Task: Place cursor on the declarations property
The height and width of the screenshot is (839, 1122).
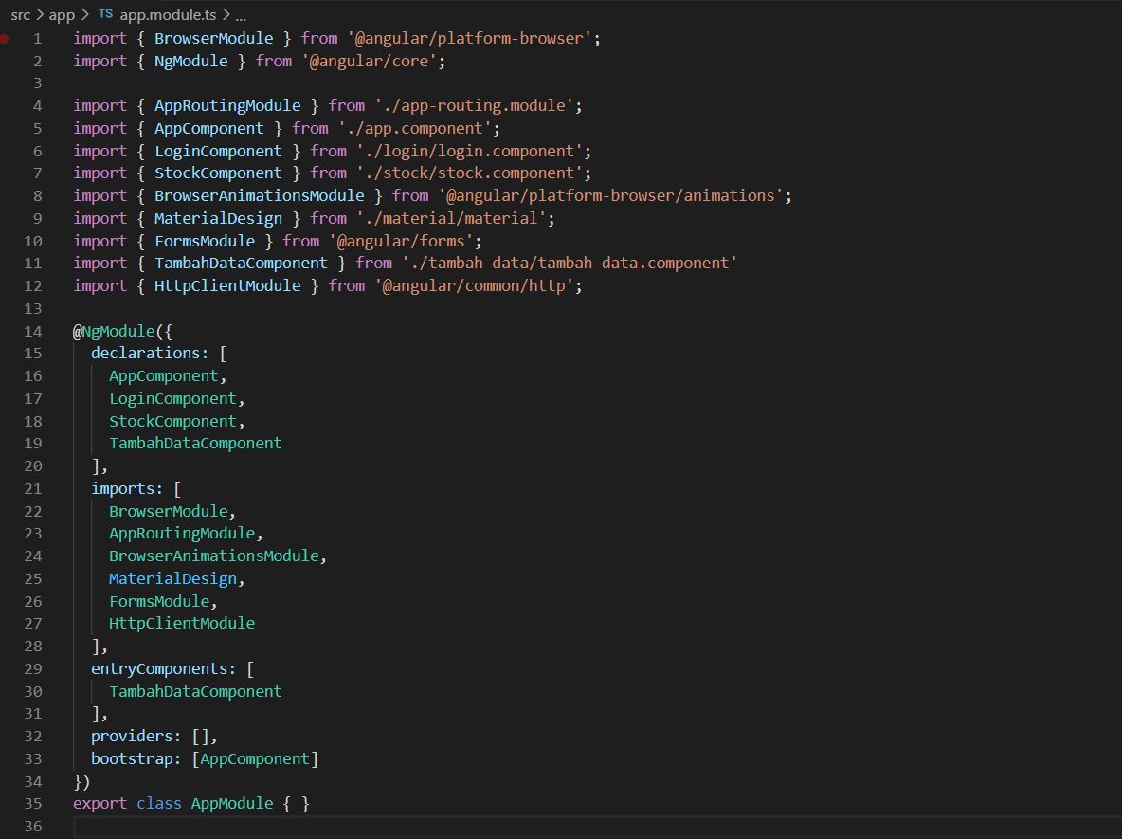Action: [x=149, y=353]
